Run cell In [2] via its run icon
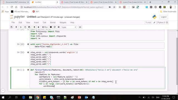Screen dimensions: 178x100 coord(28,44)
